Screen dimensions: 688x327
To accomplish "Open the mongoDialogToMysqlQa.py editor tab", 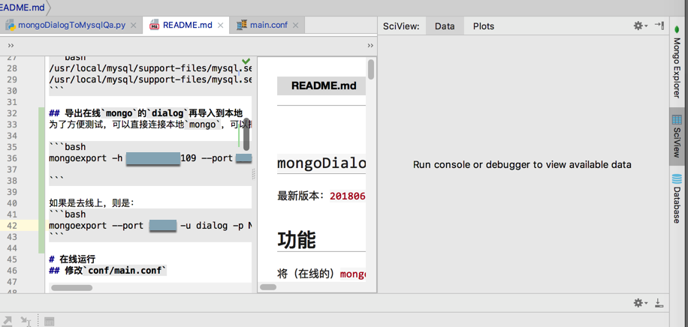I will coord(71,25).
